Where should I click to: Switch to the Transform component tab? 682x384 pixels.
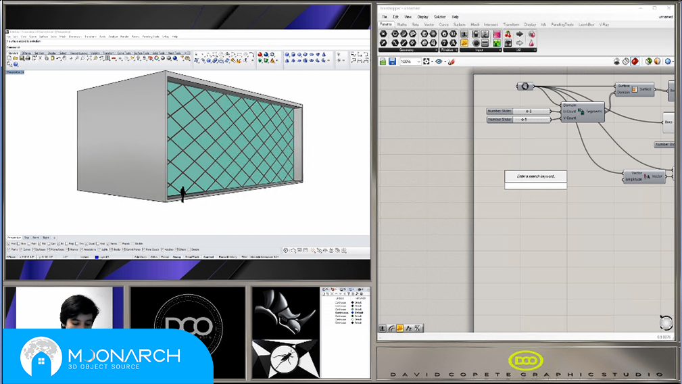pyautogui.click(x=511, y=25)
